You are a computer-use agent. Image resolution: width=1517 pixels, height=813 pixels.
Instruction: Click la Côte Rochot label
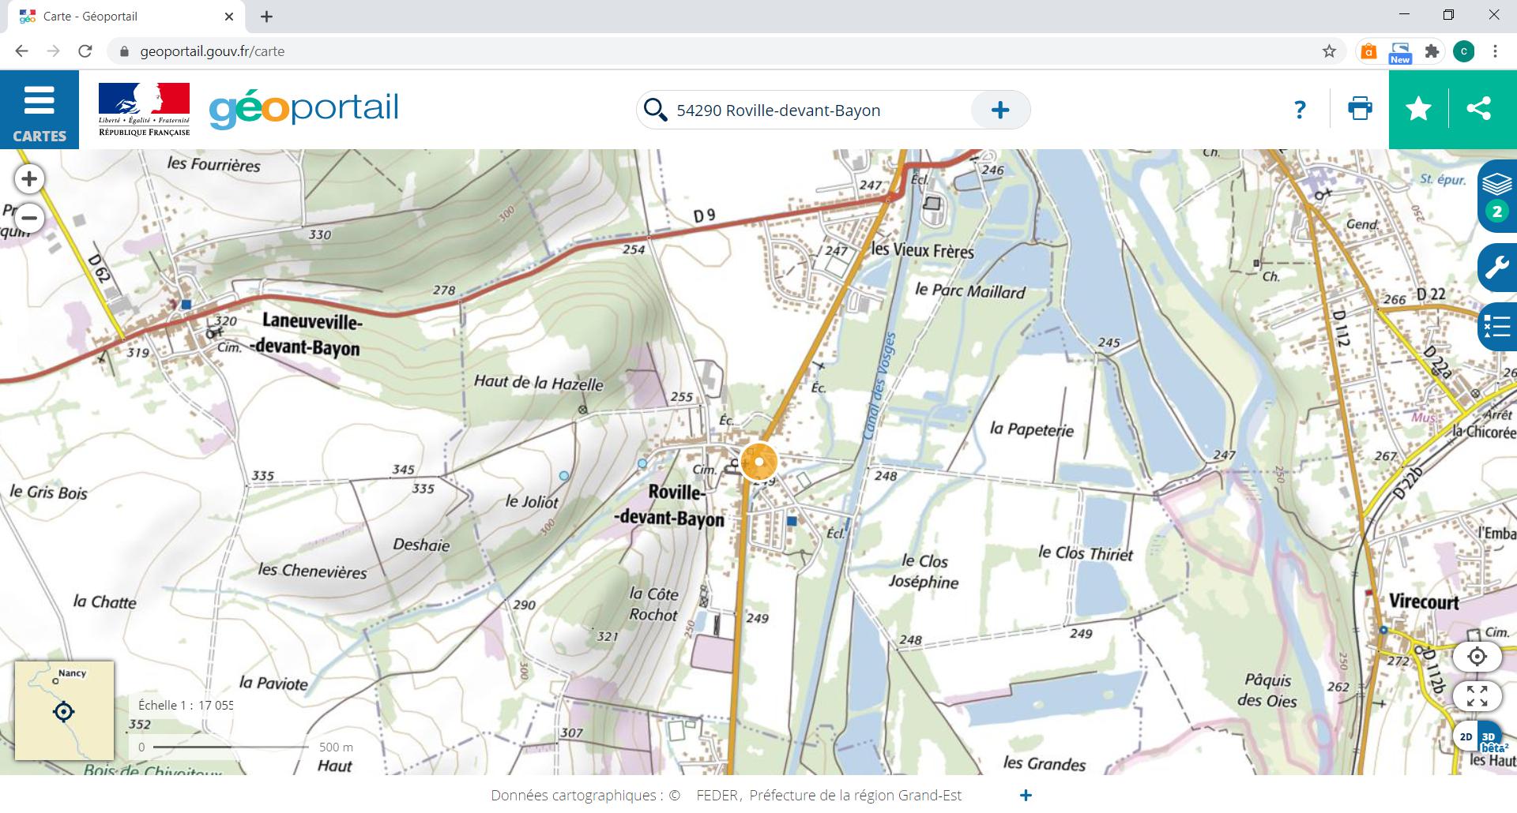tap(653, 605)
